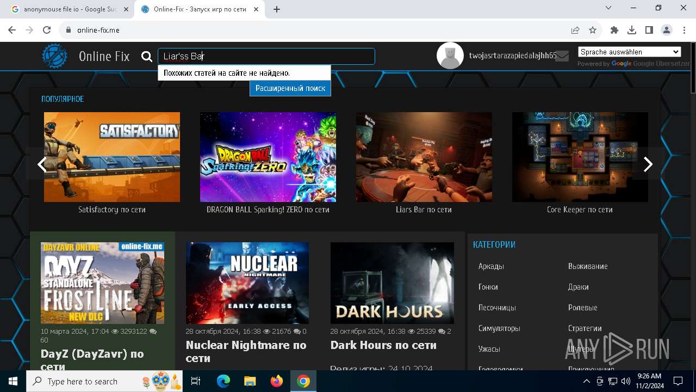696x392 pixels.
Task: Open Nuclear Nightmare по сети title
Action: (246, 352)
